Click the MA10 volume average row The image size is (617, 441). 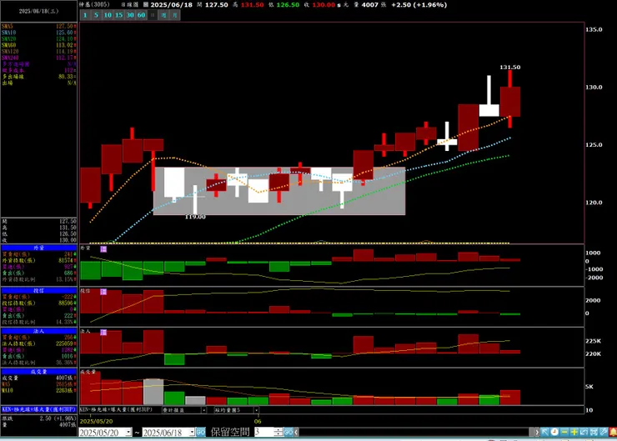pyautogui.click(x=38, y=390)
